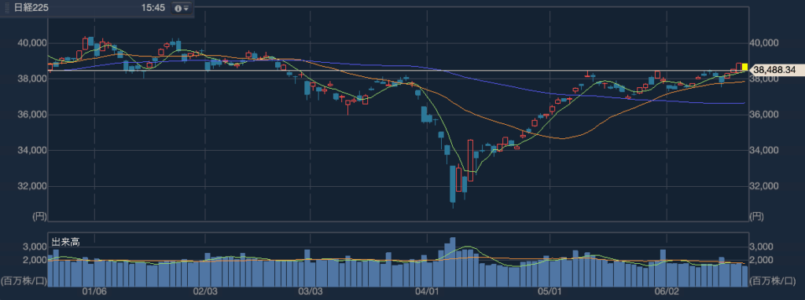Click the 06/02 date axis label
Screen dimensions: 805x300
[x=667, y=291]
